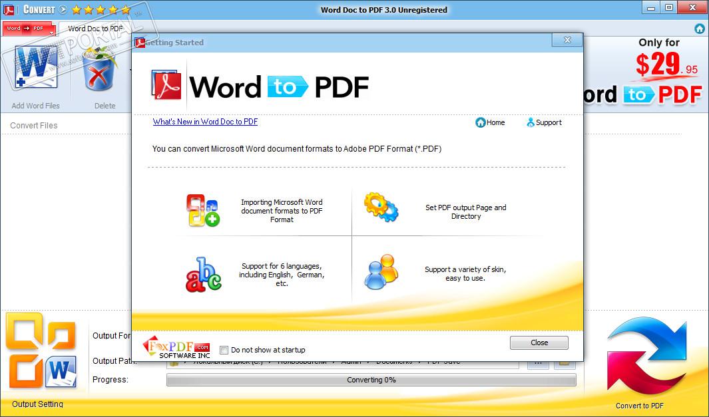This screenshot has height=417, width=709.
Task: Minimize the Word Doc to PDF window
Action: (651, 8)
